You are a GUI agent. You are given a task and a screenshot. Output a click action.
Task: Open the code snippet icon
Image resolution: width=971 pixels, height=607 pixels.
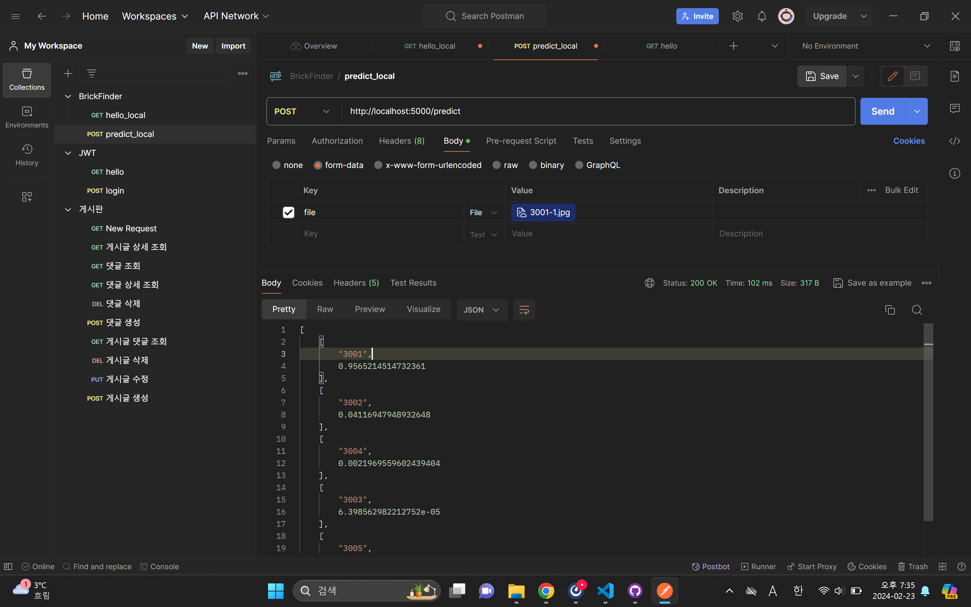pos(954,141)
